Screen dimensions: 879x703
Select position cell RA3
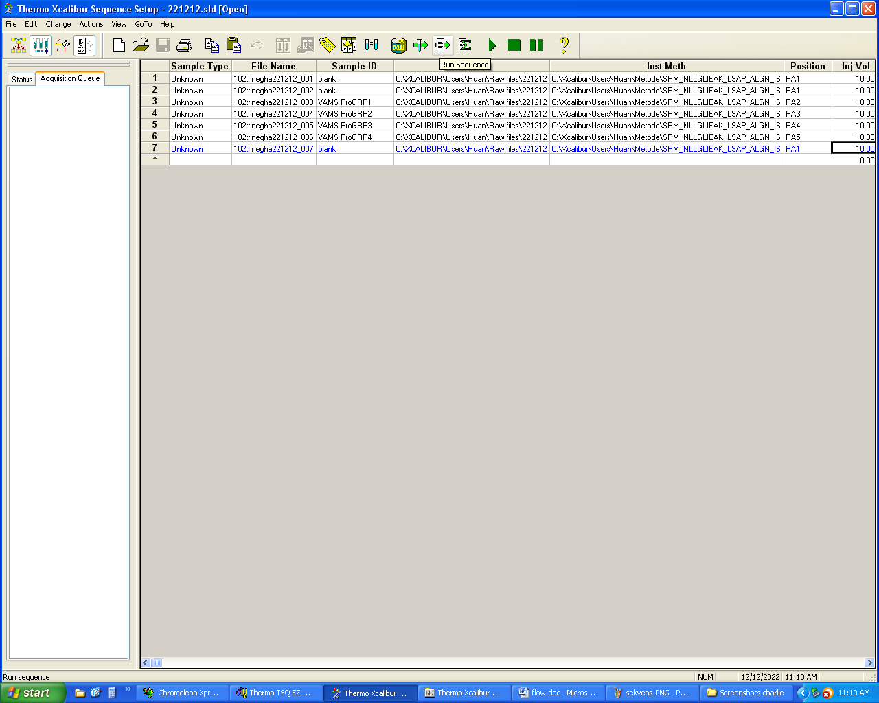[808, 114]
